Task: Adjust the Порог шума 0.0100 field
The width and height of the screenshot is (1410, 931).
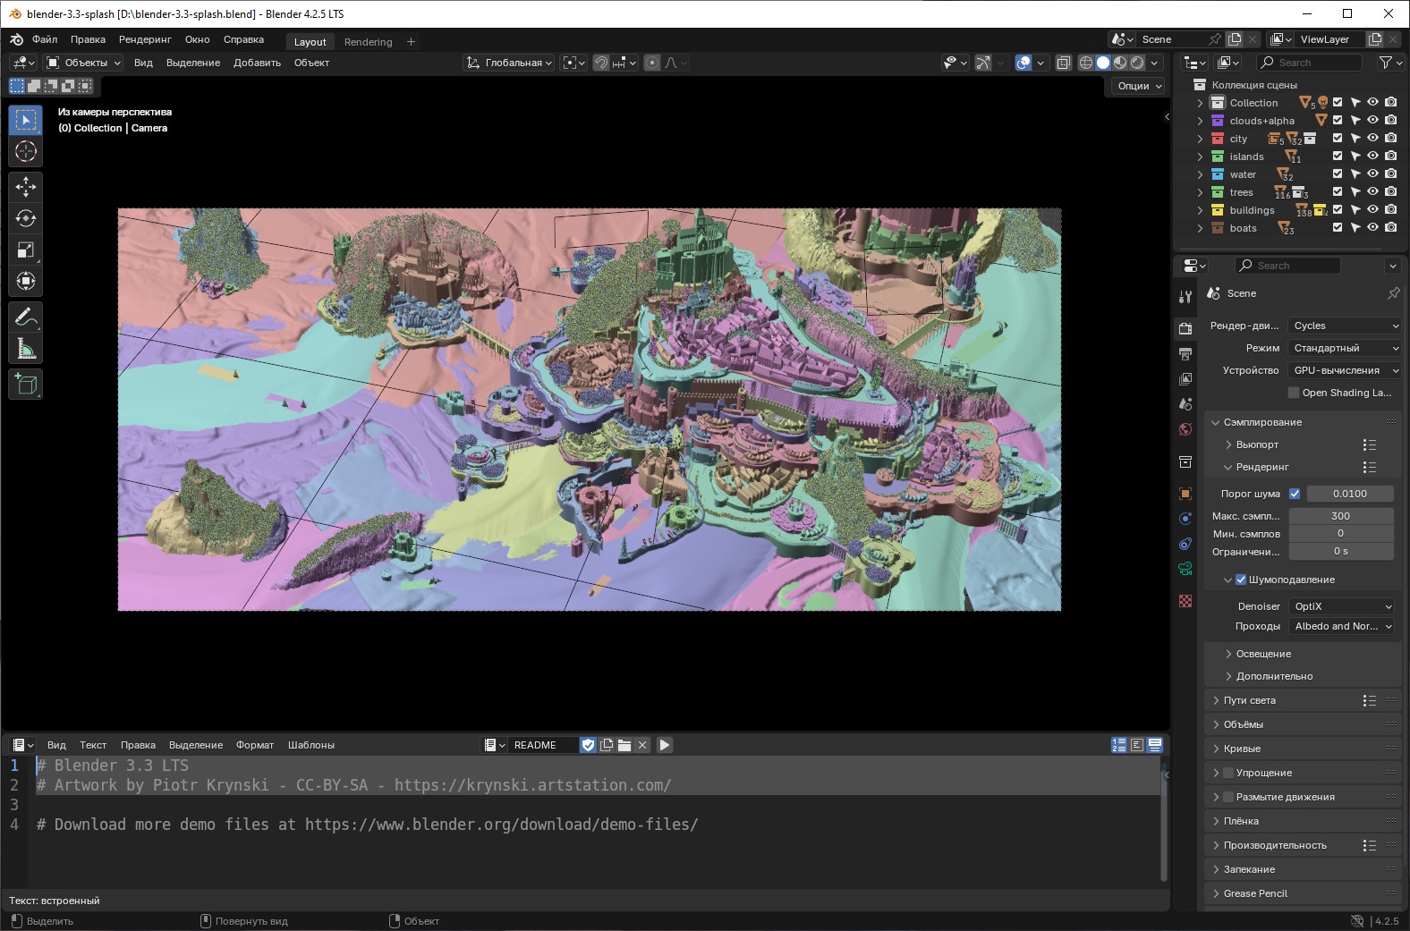Action: [x=1349, y=494]
